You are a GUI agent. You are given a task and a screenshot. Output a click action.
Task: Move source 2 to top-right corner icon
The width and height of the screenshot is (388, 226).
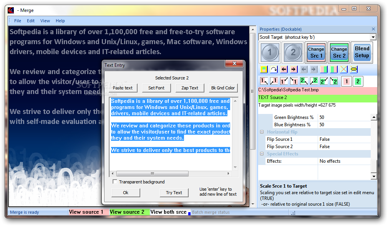tap(314, 81)
